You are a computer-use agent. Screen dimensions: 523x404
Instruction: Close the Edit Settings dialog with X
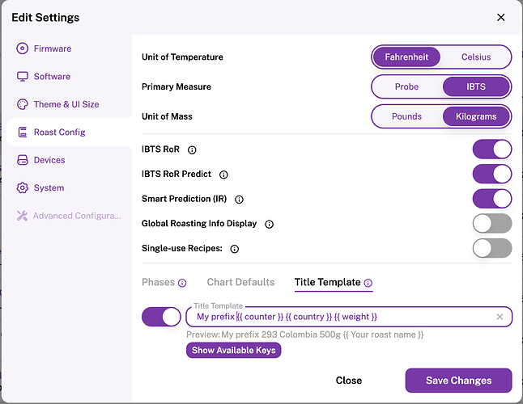[x=501, y=18]
